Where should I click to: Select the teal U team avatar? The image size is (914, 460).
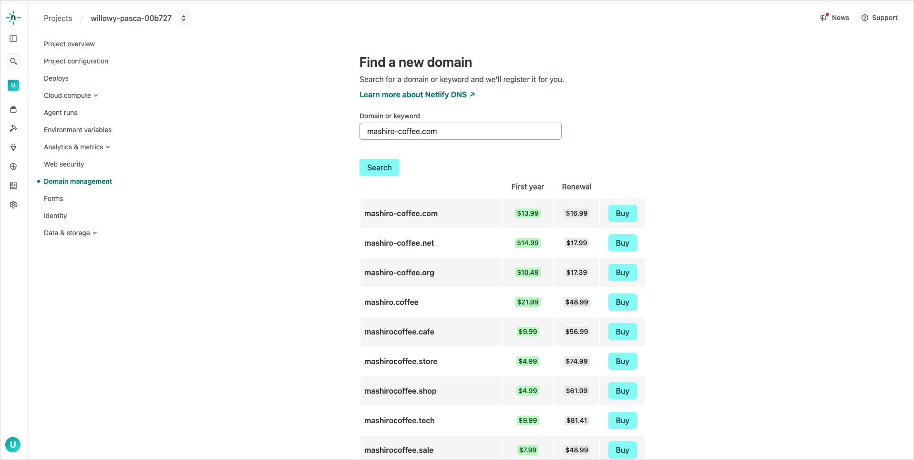click(13, 85)
